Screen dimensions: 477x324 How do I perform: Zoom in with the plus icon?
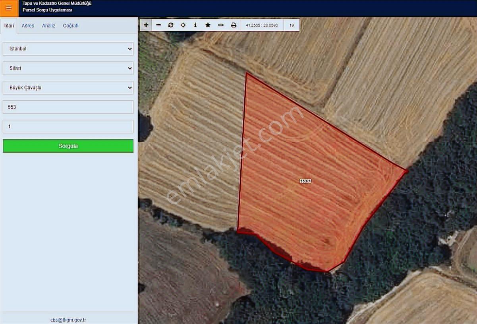click(146, 25)
